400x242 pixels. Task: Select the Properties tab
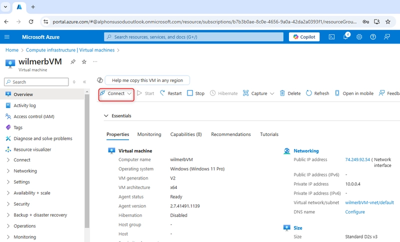tap(117, 134)
